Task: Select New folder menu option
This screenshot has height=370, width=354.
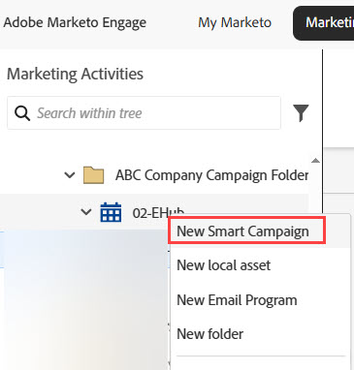Action: click(x=210, y=334)
